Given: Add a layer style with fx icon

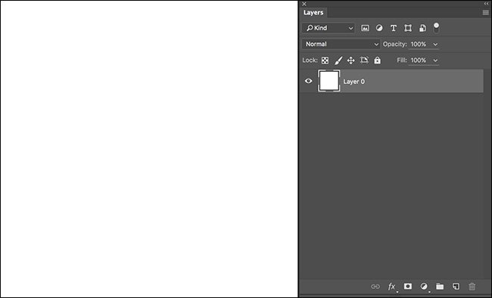Looking at the screenshot, I should click(392, 287).
